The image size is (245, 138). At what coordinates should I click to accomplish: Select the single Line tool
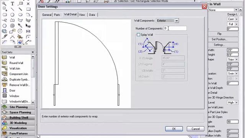12,9
